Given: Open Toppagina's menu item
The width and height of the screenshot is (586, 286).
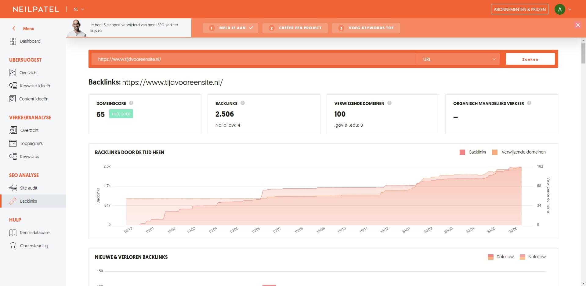Looking at the screenshot, I should point(31,143).
